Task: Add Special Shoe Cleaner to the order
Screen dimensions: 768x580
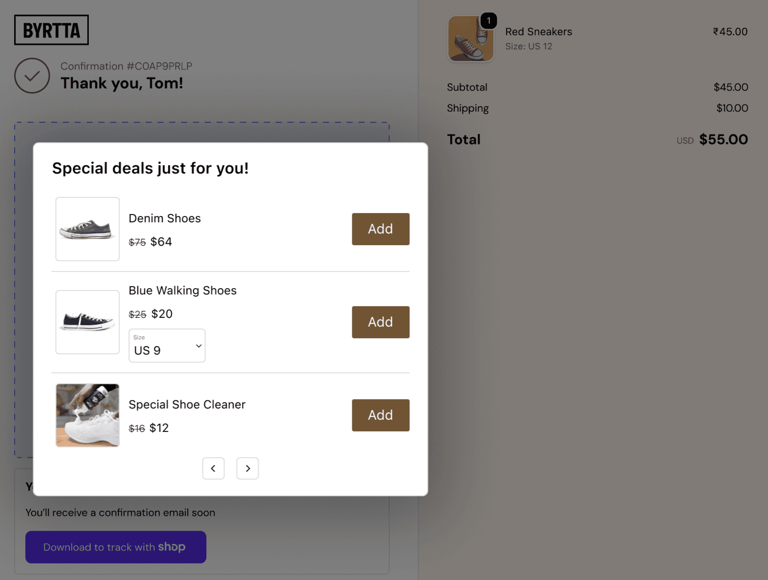Action: (381, 415)
